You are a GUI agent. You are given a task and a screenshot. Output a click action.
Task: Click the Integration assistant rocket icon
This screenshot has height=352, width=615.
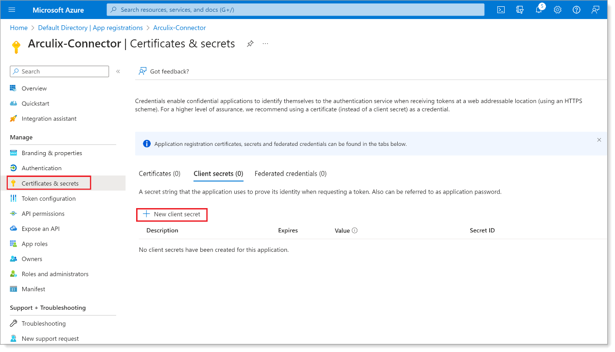(x=14, y=119)
